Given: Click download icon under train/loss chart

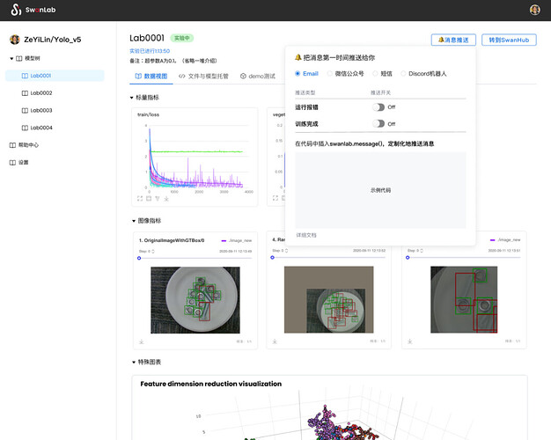Looking at the screenshot, I should (x=166, y=199).
